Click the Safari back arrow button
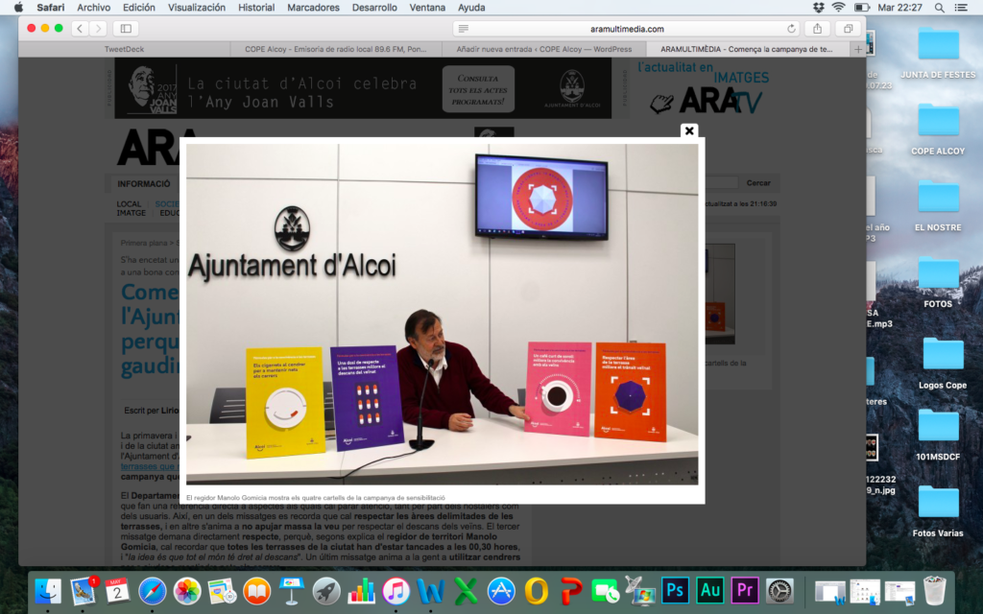 coord(80,29)
